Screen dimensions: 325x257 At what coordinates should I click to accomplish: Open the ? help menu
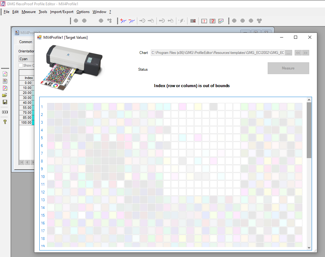click(x=110, y=12)
